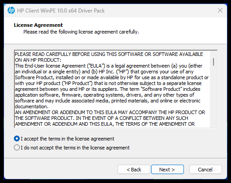Click the line starting 'software and may include associated media'
The image size is (231, 183).
[x=108, y=101]
